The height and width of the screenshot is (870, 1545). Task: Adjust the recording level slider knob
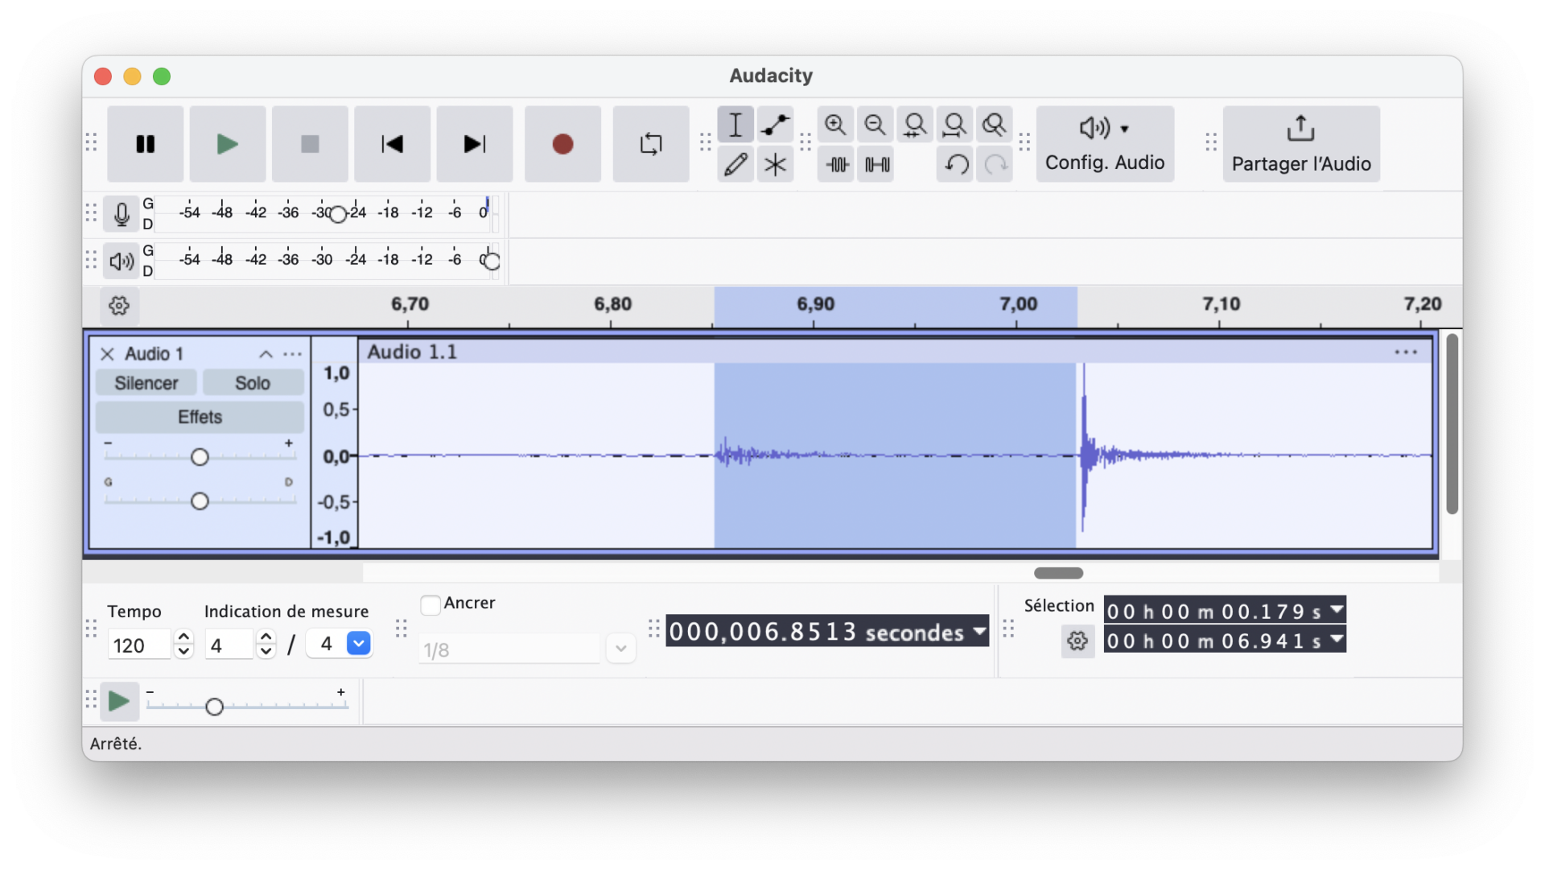click(x=338, y=214)
